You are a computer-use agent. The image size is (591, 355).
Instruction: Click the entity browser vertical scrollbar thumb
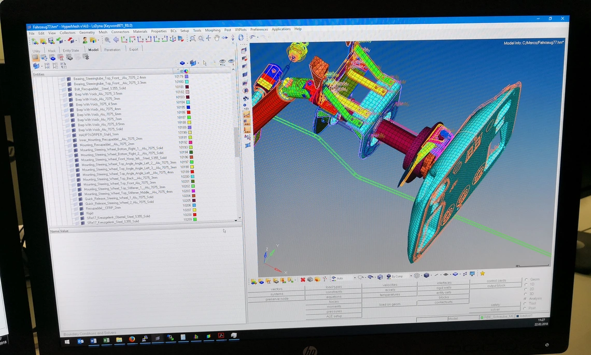click(x=237, y=141)
